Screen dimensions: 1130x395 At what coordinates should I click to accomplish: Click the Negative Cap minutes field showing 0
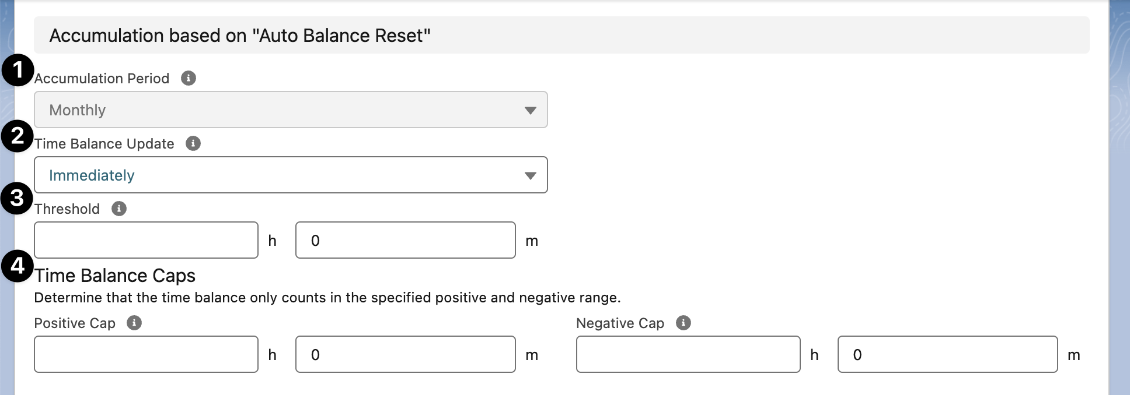click(x=946, y=354)
